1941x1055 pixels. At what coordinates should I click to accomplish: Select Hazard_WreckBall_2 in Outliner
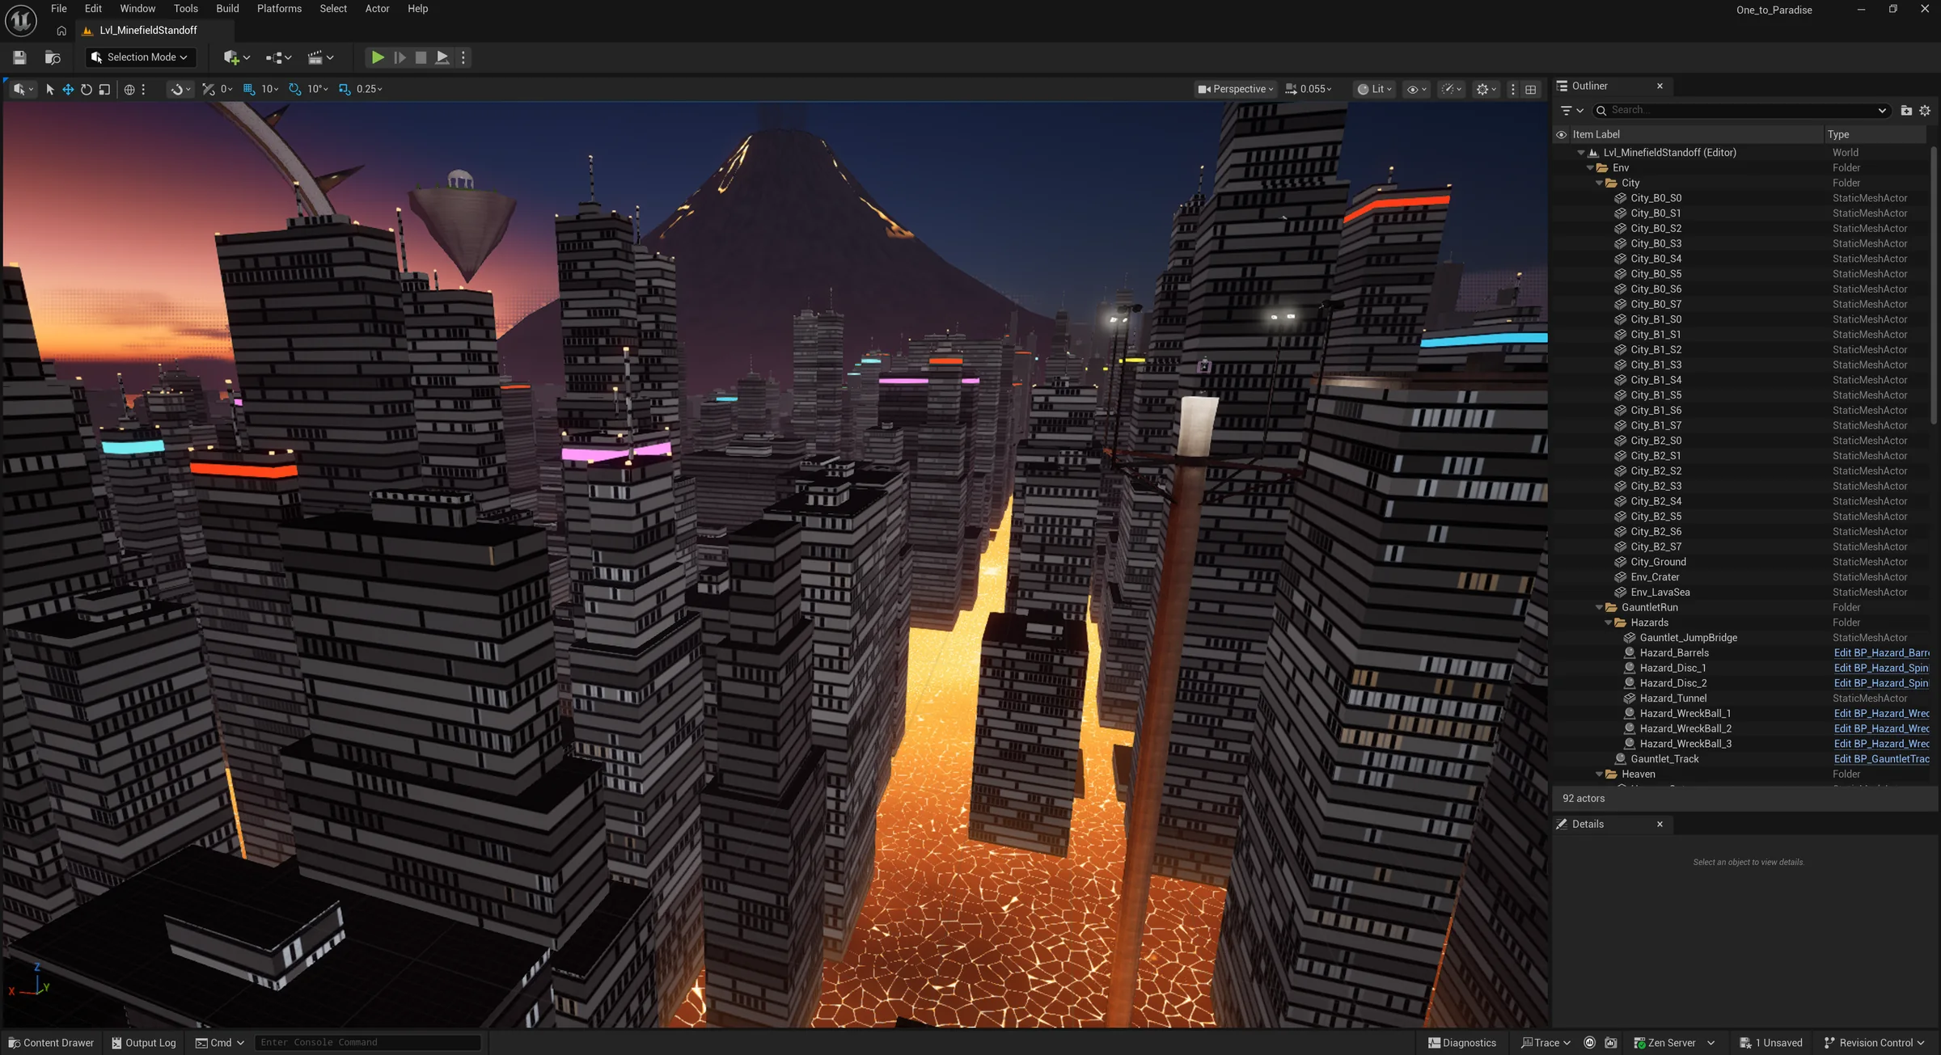[x=1685, y=729]
